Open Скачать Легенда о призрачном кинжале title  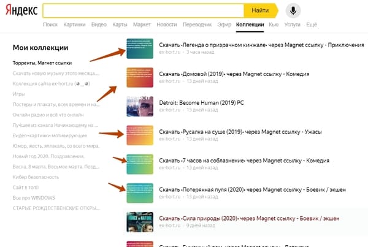[x=261, y=45]
